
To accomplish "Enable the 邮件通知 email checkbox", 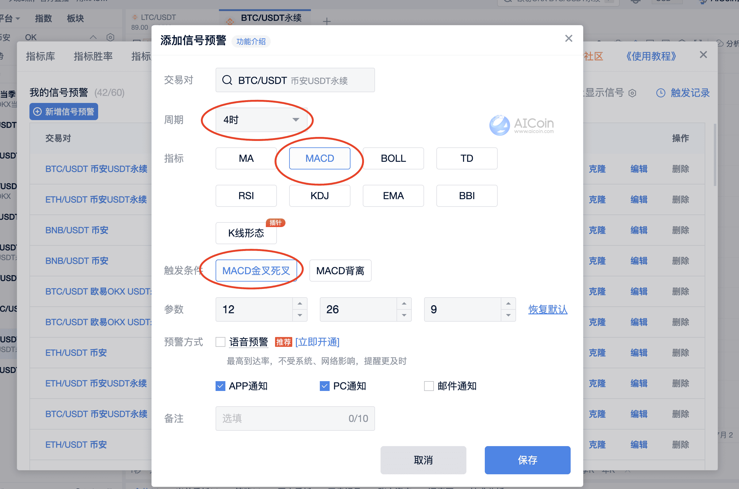I will (429, 386).
